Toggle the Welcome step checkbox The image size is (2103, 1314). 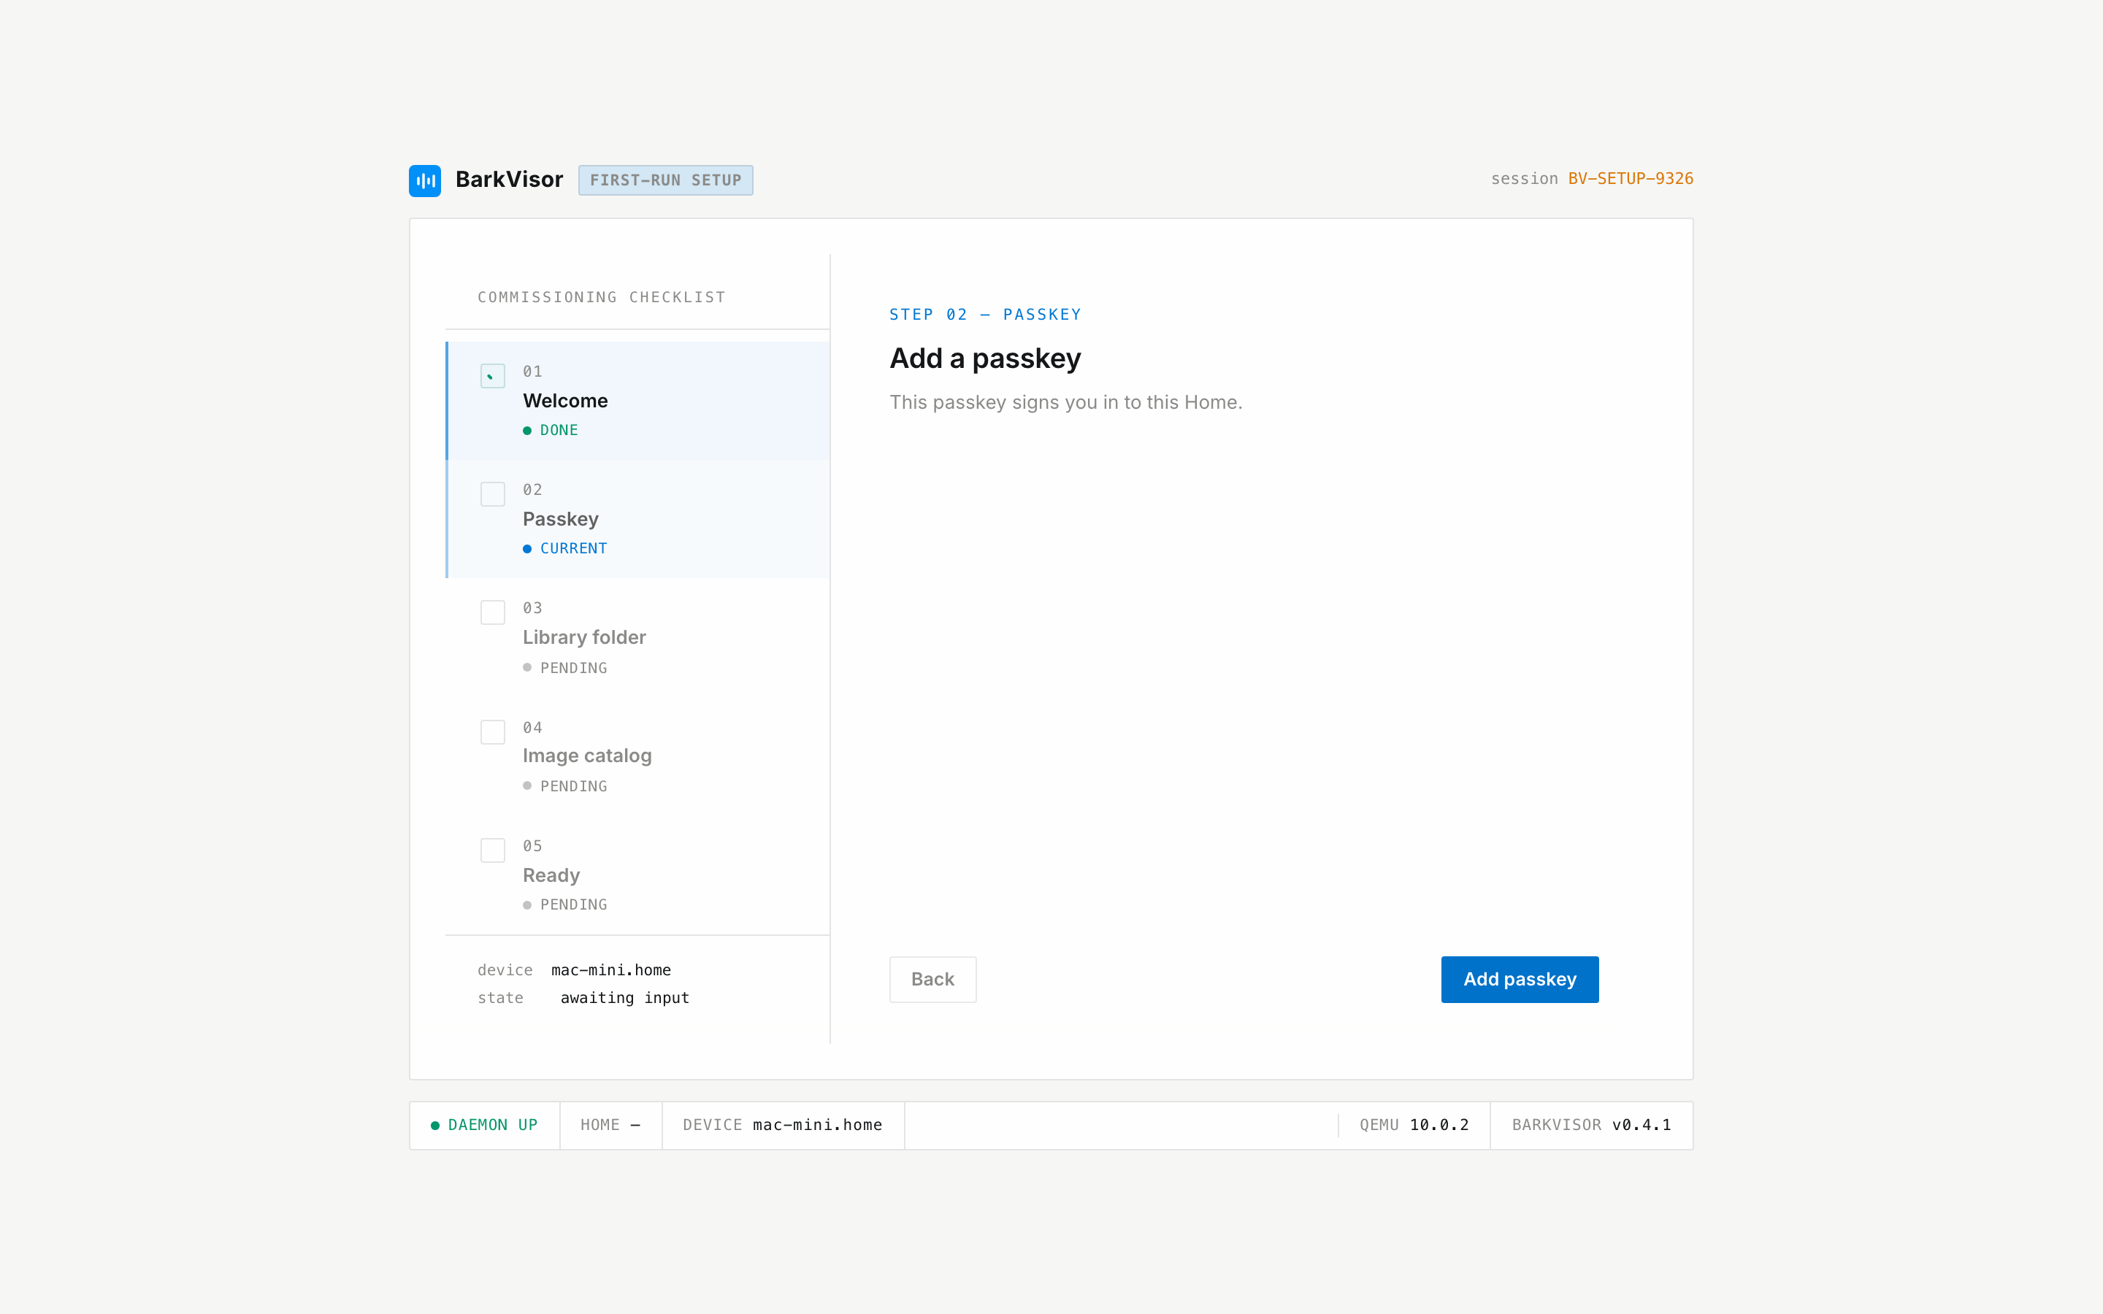(493, 375)
